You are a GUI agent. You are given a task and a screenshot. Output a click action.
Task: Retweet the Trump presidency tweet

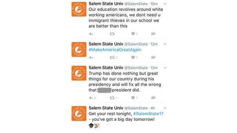coord(112,98)
